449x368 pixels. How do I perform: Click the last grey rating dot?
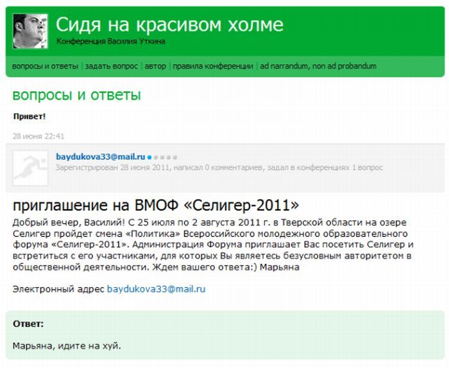[x=175, y=157]
